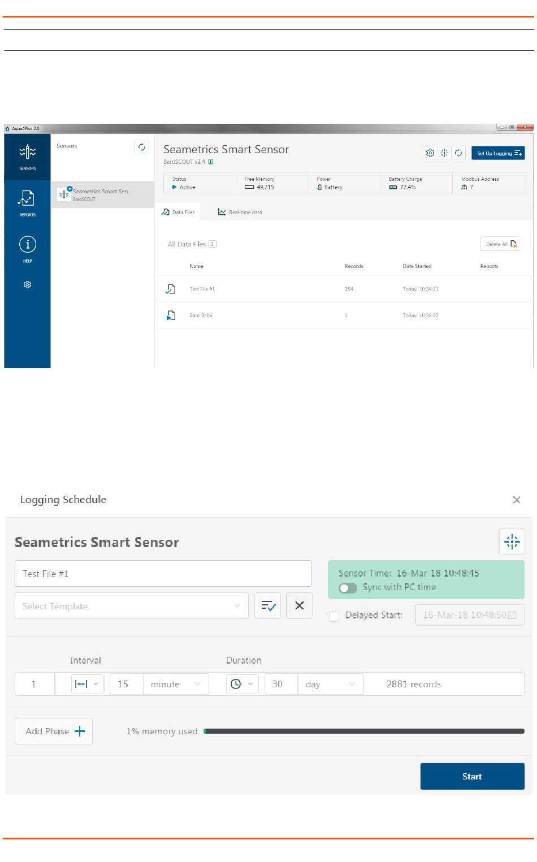Viewport: 537px width, 862px height.
Task: Click the '2881 records' text
Action: pos(414,684)
